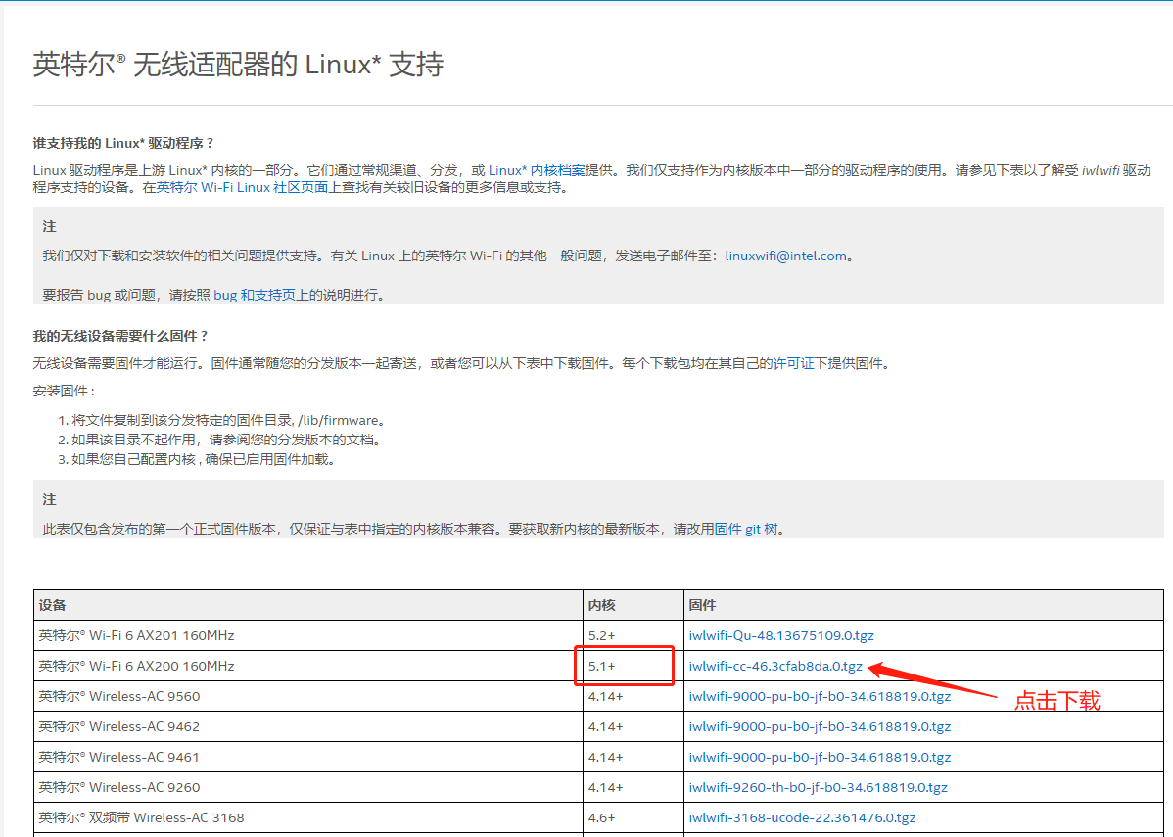Image resolution: width=1173 pixels, height=837 pixels.
Task: Click the linuxwifi@intel.com email link
Action: tap(786, 256)
